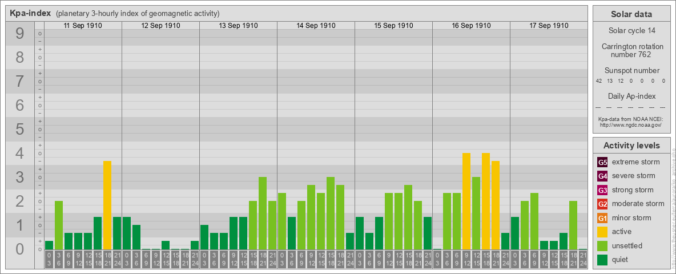Viewport: 676px width, 274px height.
Task: Click the 15-18 hour yellow bar on 16 Sep
Action: pos(485,201)
